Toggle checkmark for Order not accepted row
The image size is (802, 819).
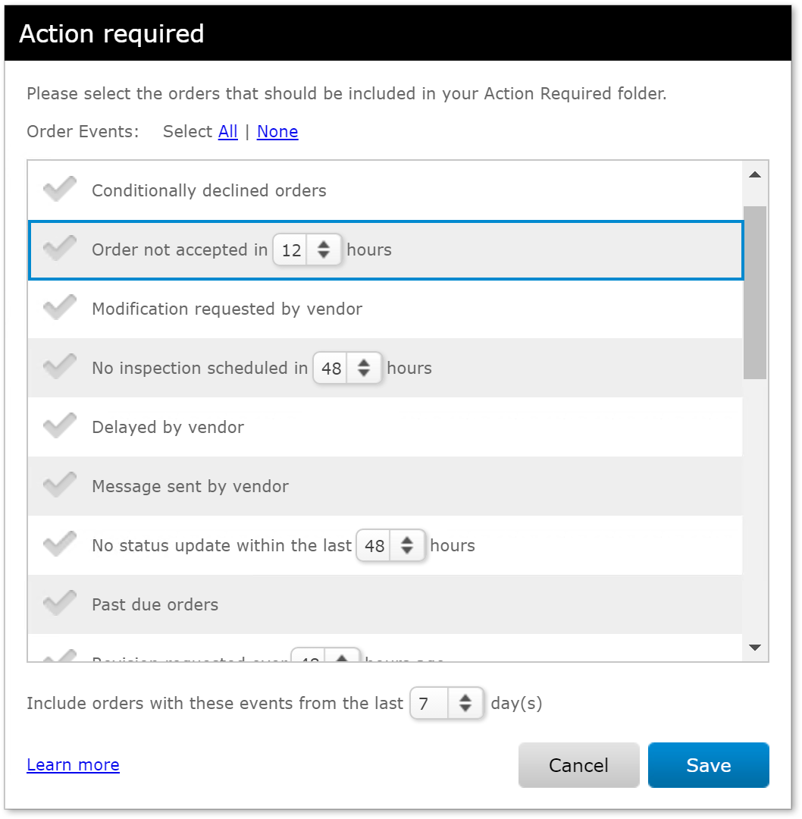tap(60, 248)
